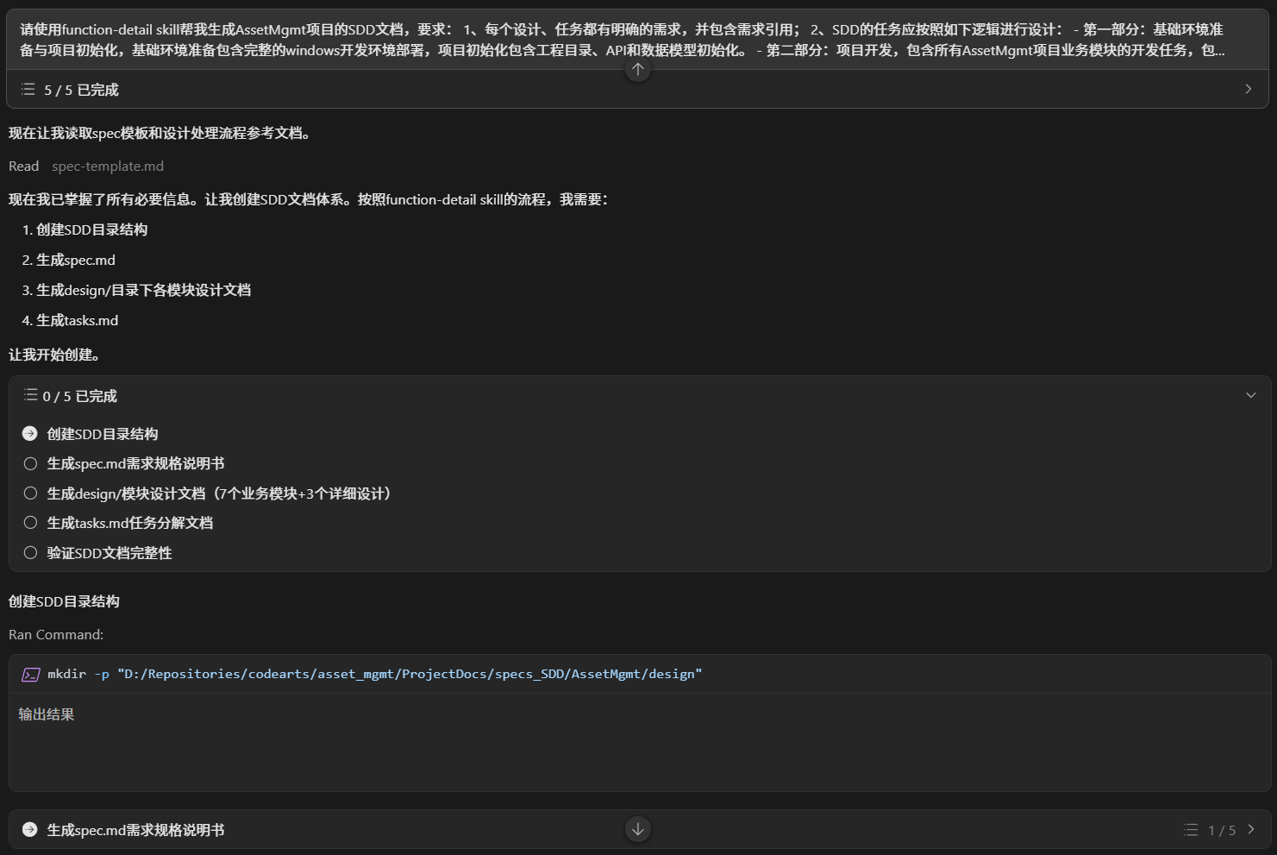Click the Read label before spec-template.md
The image size is (1277, 855).
click(23, 166)
